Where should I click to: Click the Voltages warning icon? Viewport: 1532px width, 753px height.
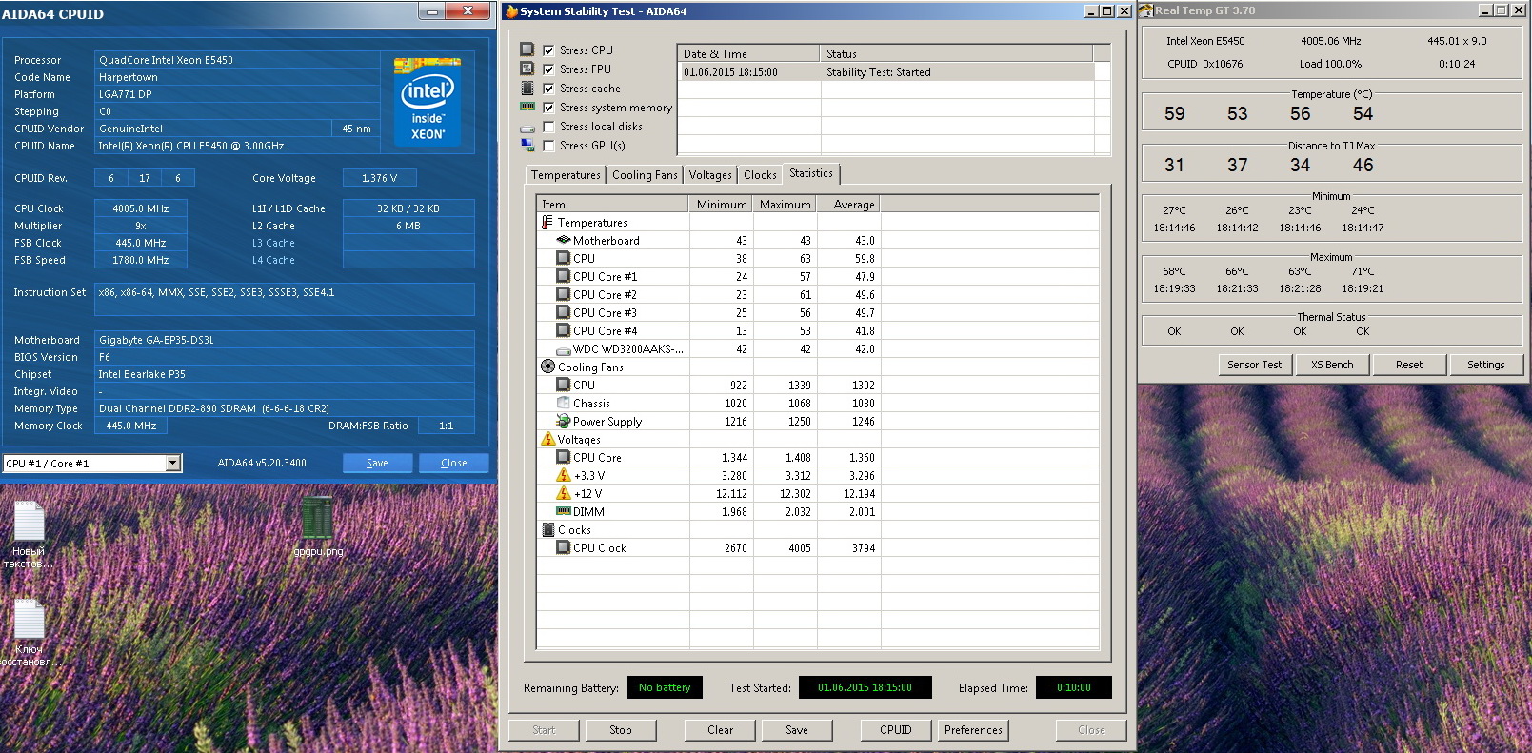point(547,439)
